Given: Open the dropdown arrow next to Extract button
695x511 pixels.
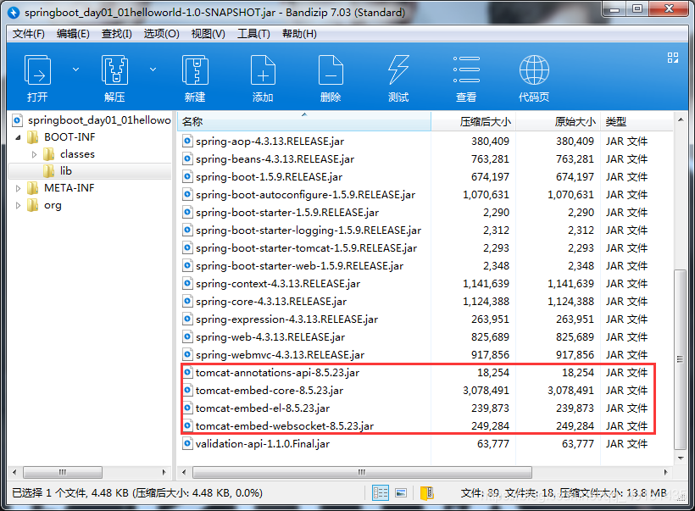Looking at the screenshot, I should 153,69.
